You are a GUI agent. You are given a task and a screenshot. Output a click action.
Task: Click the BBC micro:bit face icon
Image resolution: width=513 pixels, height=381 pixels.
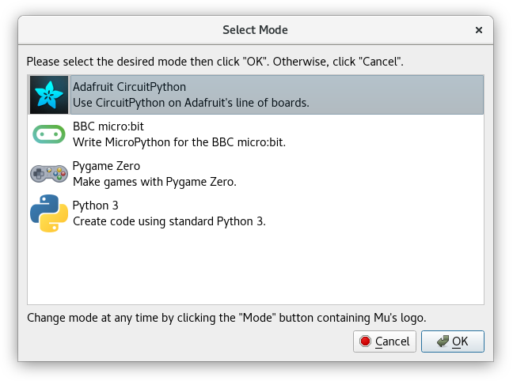pos(49,134)
